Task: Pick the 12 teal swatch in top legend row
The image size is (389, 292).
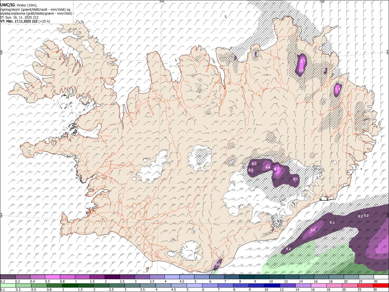Action: click(x=292, y=277)
